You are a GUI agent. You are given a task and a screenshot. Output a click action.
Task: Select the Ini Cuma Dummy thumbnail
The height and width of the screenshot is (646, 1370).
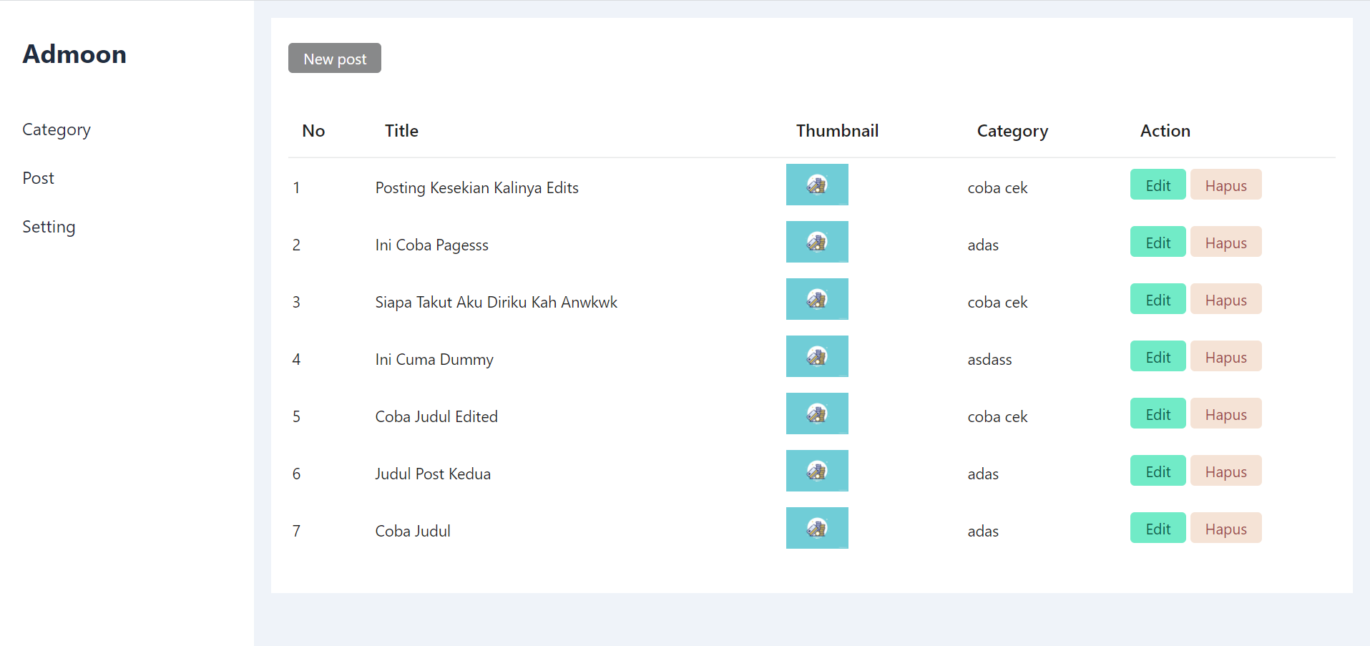pos(816,356)
